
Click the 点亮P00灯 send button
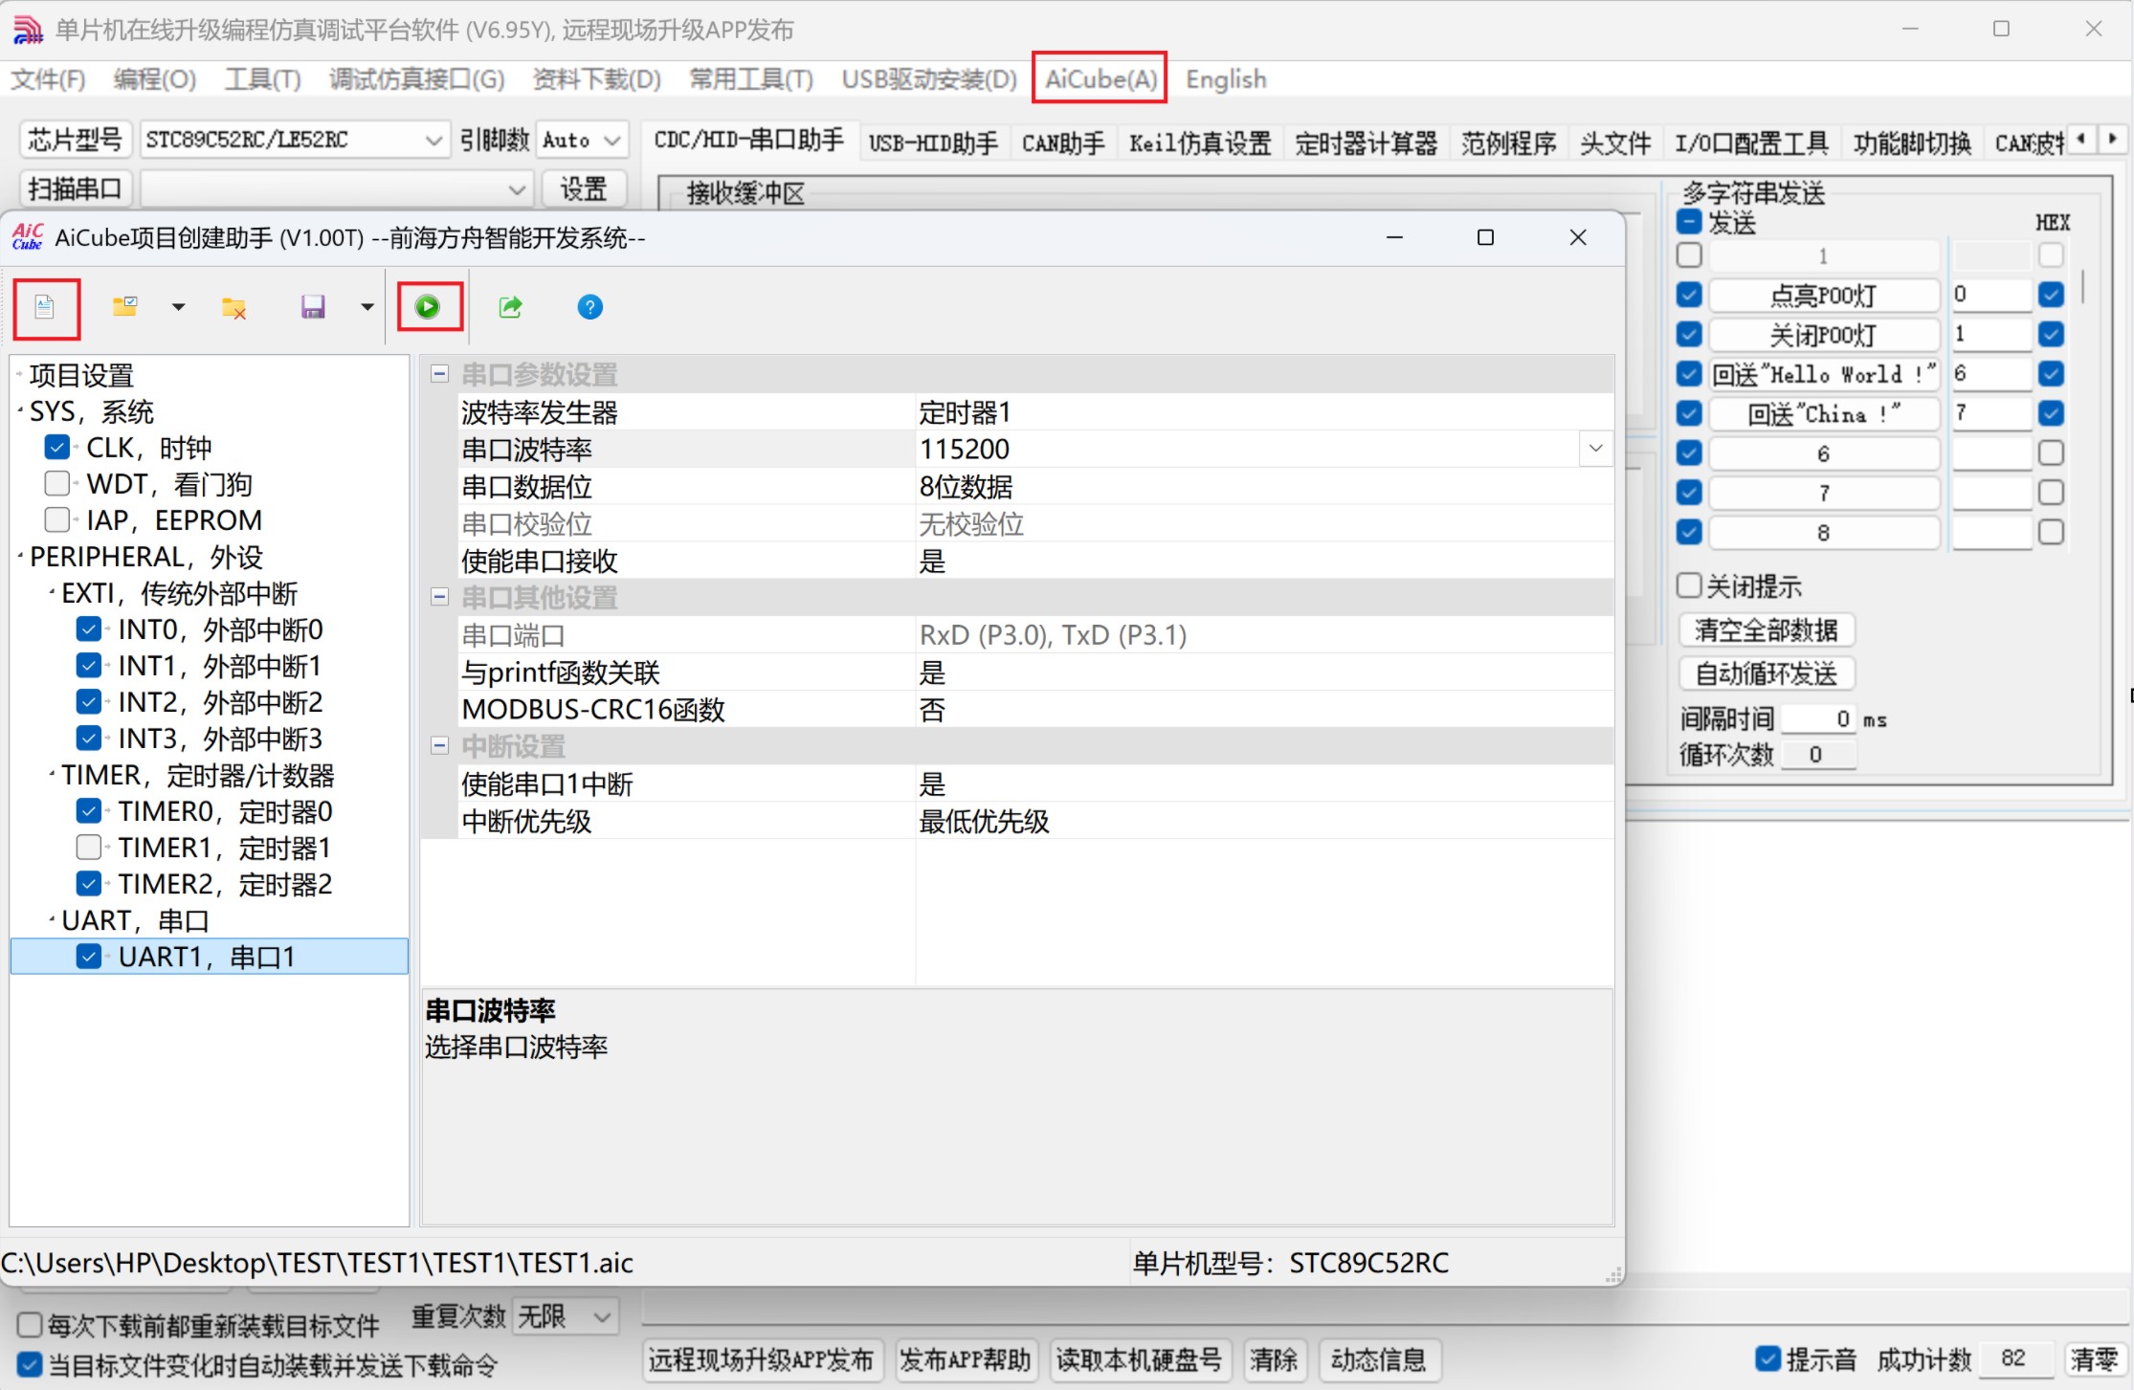(1823, 295)
